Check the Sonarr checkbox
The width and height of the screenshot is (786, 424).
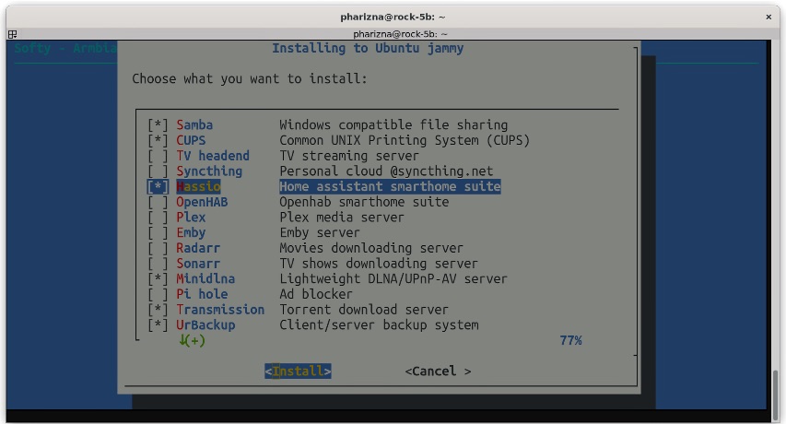[x=158, y=264]
